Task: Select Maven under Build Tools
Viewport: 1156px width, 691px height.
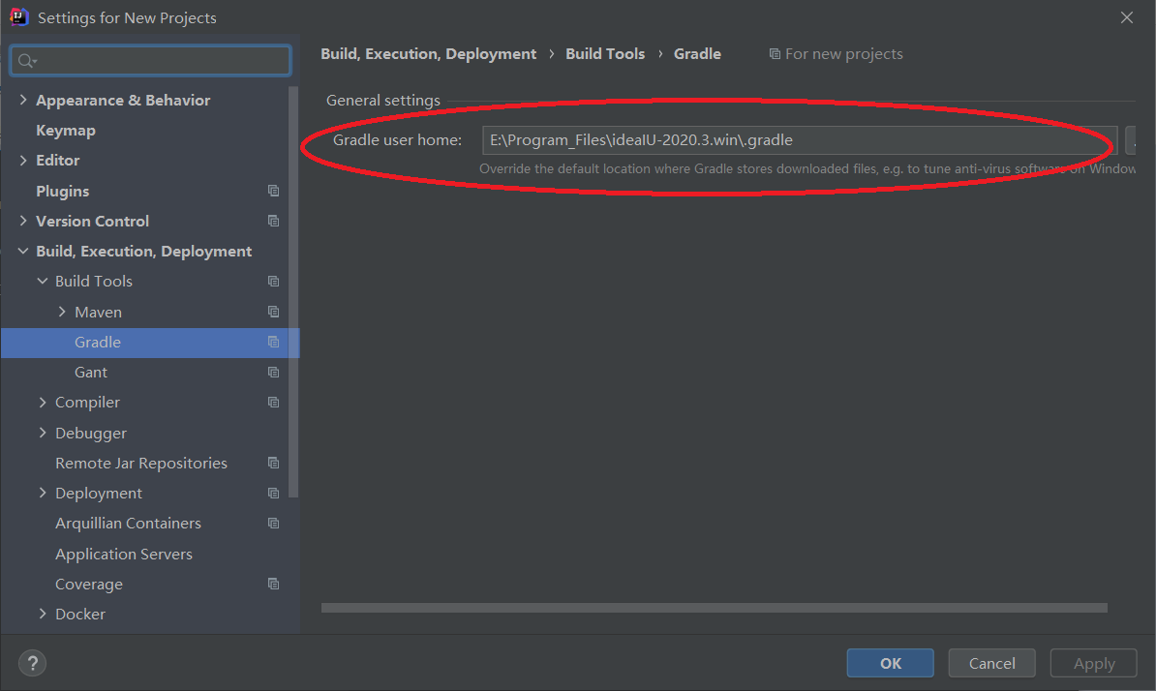Action: (x=100, y=312)
